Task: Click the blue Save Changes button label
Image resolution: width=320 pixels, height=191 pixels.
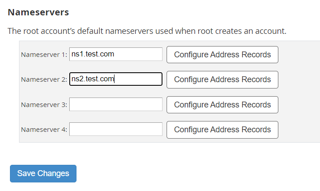Action: tap(43, 173)
